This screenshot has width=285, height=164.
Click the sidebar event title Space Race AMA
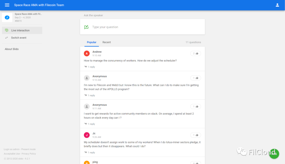(x=28, y=14)
